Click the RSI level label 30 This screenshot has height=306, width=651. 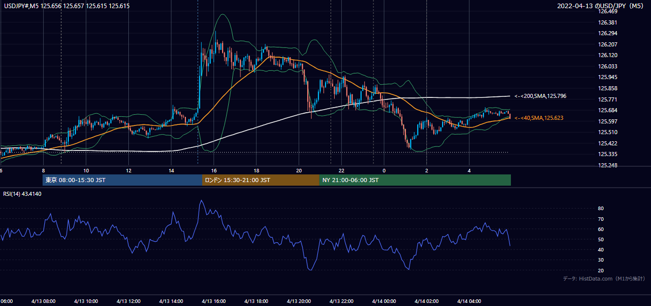pos(601,260)
